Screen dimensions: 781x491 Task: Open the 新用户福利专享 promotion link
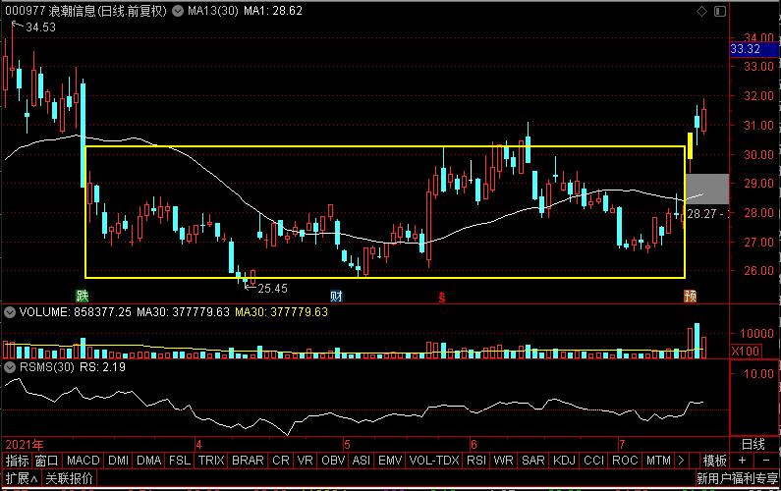pos(736,478)
